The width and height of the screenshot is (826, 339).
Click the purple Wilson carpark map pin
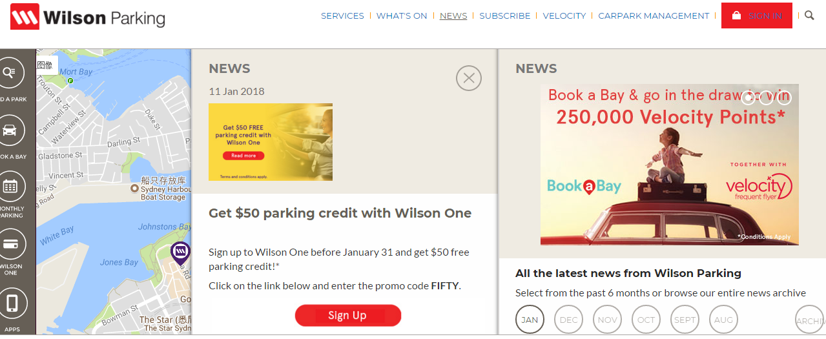pos(180,251)
